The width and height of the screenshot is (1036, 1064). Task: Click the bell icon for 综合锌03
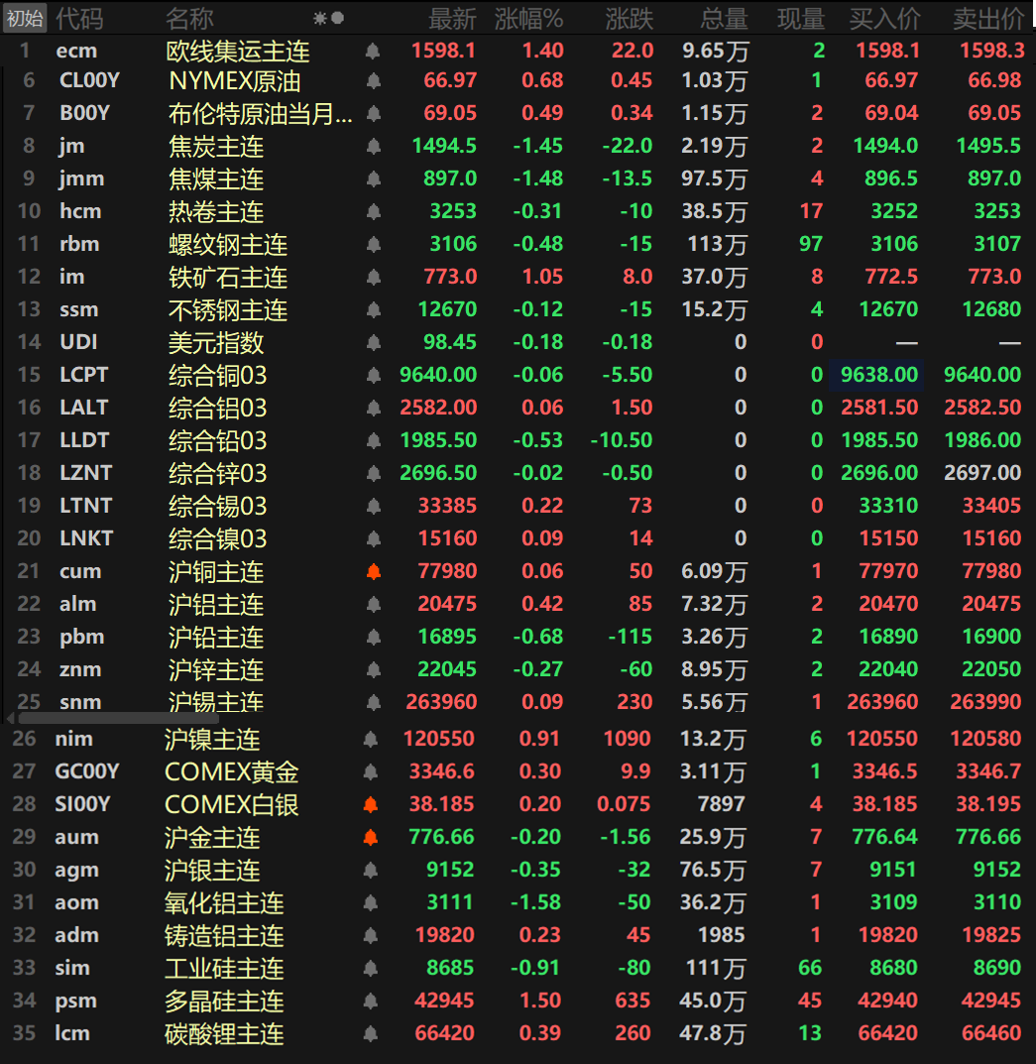click(373, 473)
